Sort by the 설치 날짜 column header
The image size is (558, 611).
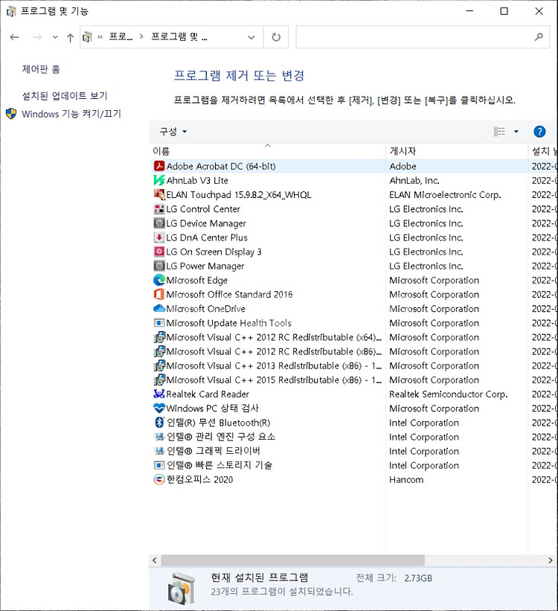(543, 151)
